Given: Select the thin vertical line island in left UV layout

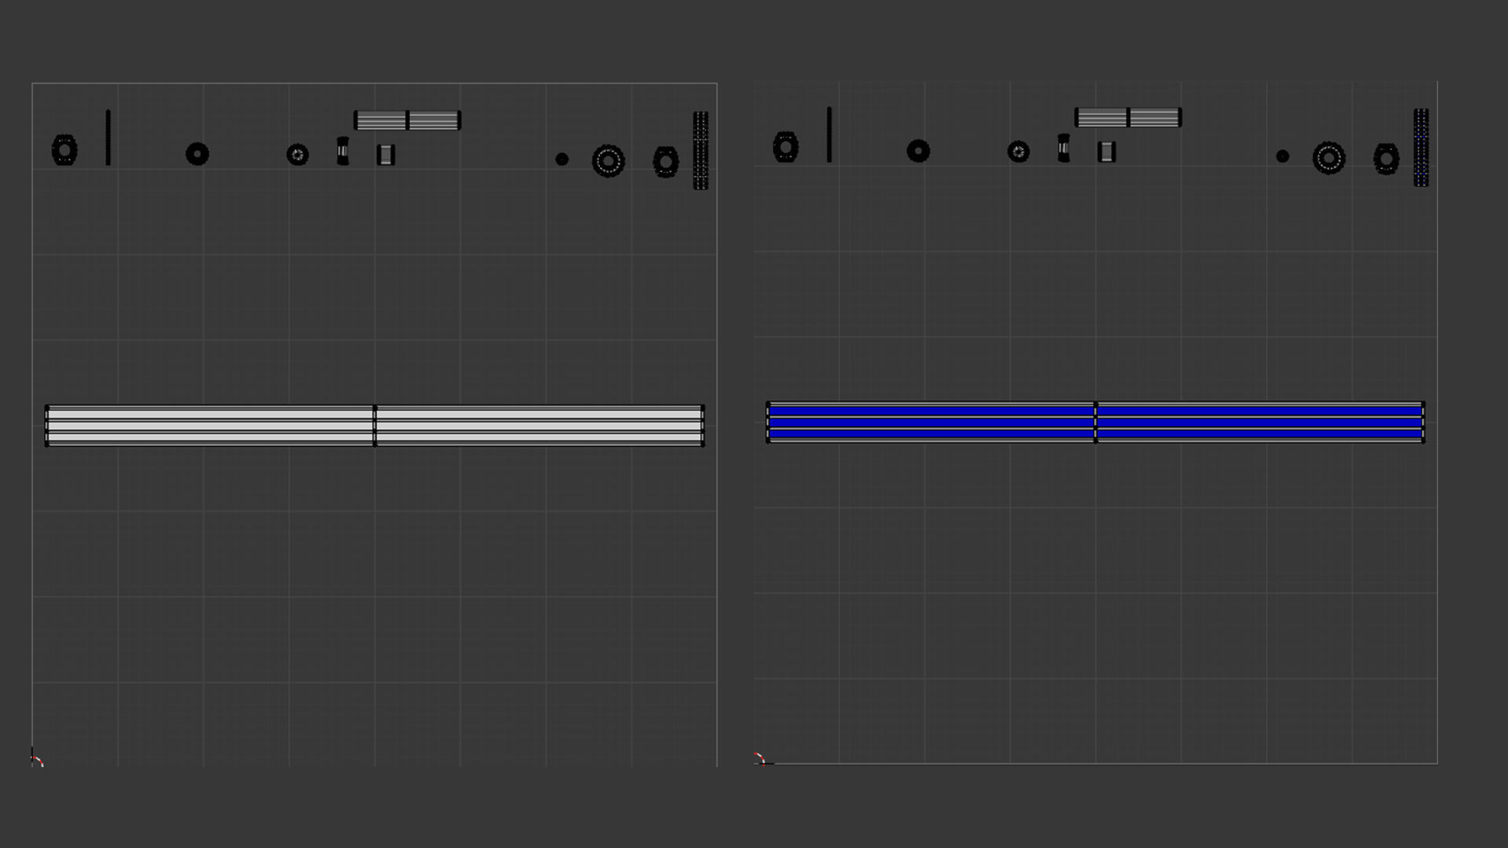Looking at the screenshot, I should (x=108, y=138).
